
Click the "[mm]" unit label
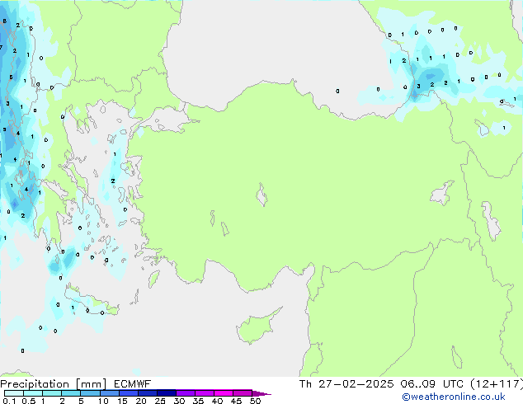92,384
